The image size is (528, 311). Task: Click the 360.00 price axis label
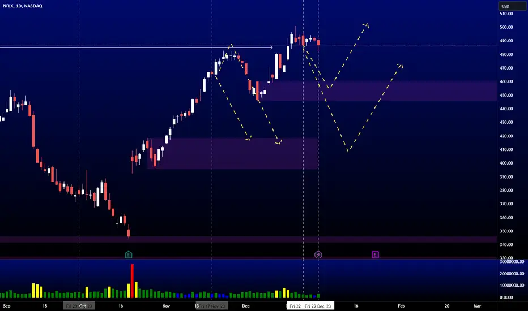(x=506, y=218)
